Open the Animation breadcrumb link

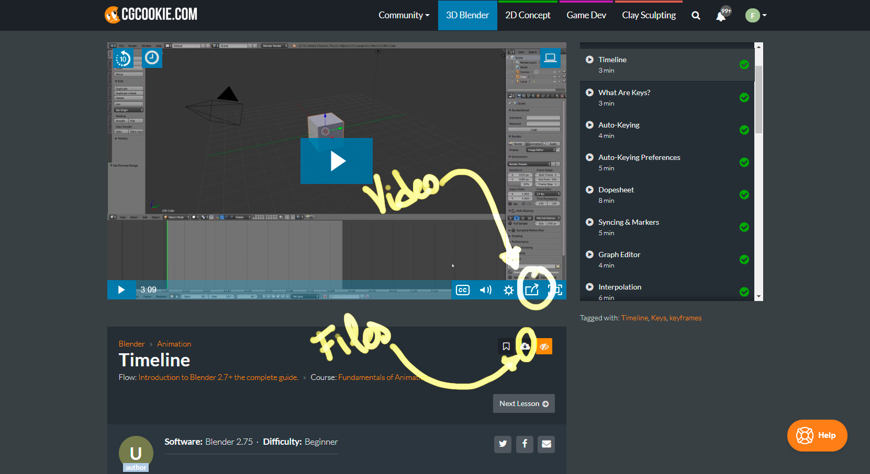click(x=174, y=344)
